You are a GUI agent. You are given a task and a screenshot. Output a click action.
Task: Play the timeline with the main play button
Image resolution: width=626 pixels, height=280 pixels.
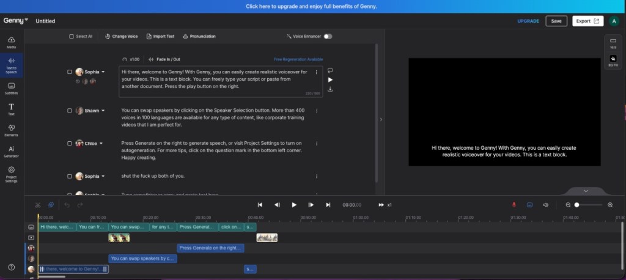point(294,205)
